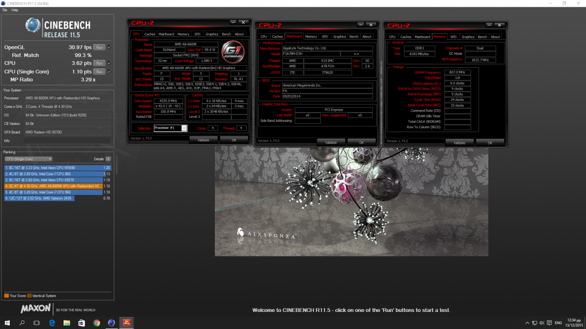Click Validate in the middle CPU-Z window
This screenshot has width=586, height=329.
coord(331,142)
